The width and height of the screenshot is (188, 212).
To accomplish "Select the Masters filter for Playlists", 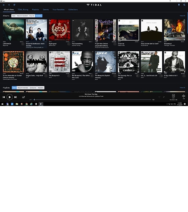I will pyautogui.click(x=41, y=88).
